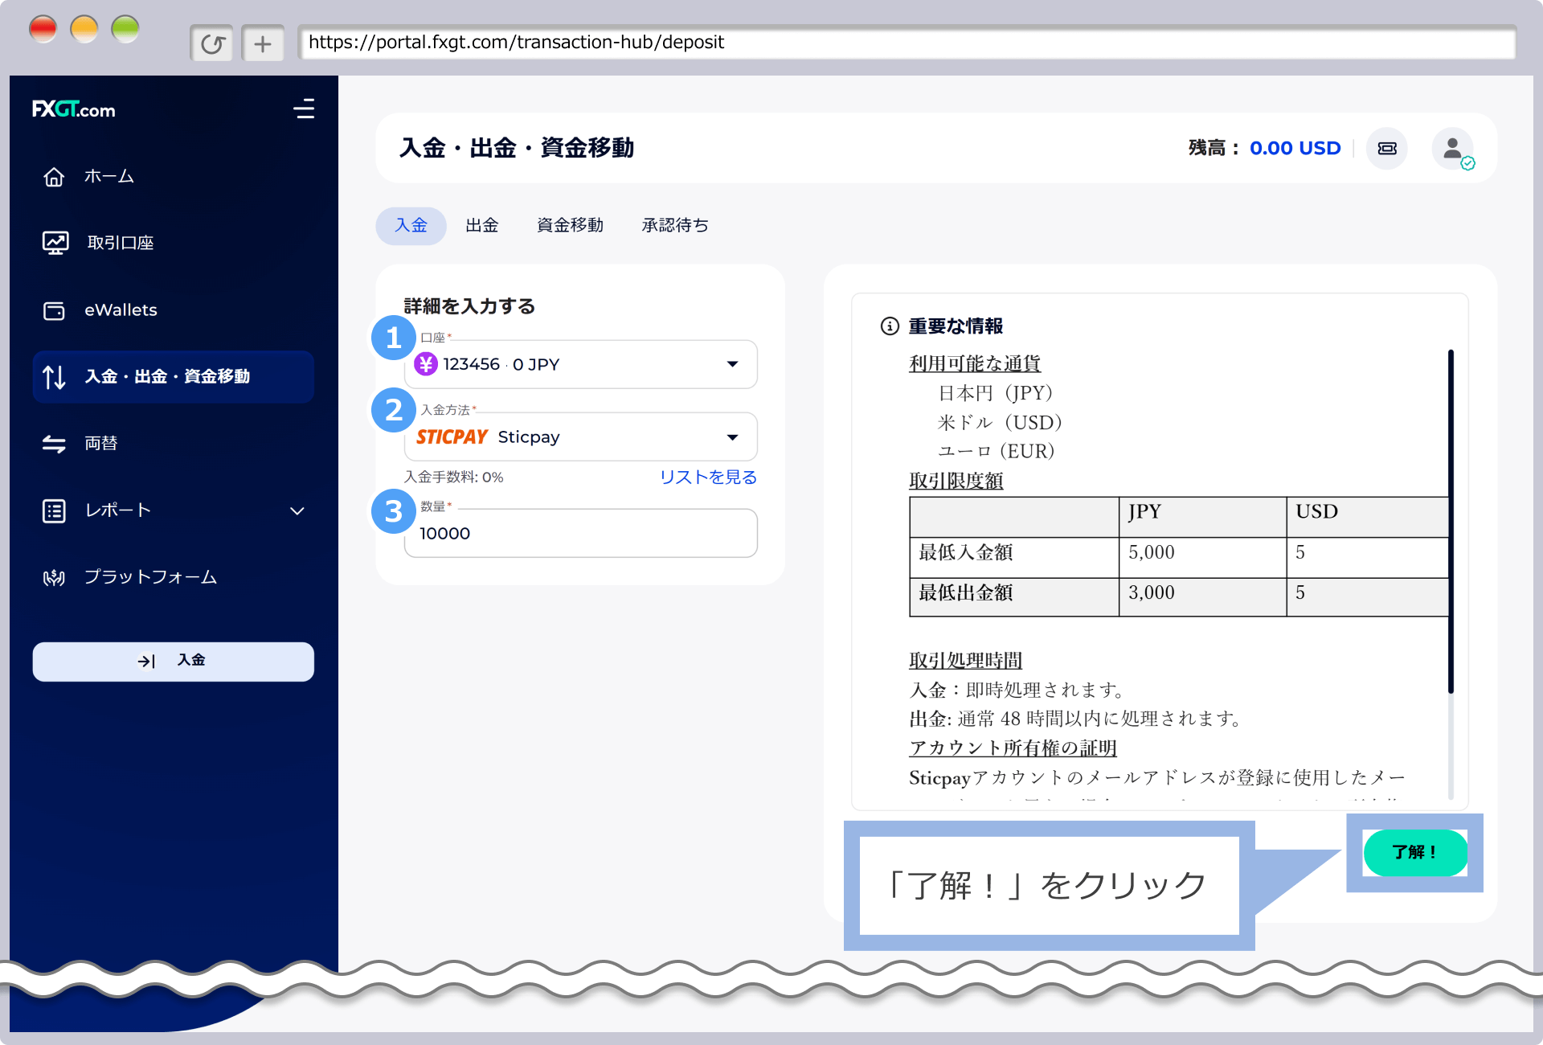Viewport: 1543px width, 1045px height.
Task: Open 両替 in the sidebar
Action: tap(173, 443)
